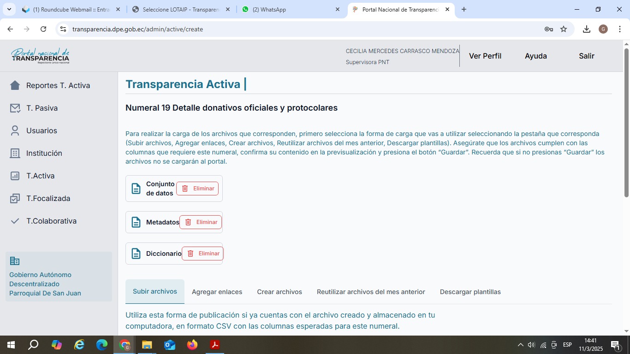
Task: Open the T.Activa chart icon
Action: pos(15,176)
